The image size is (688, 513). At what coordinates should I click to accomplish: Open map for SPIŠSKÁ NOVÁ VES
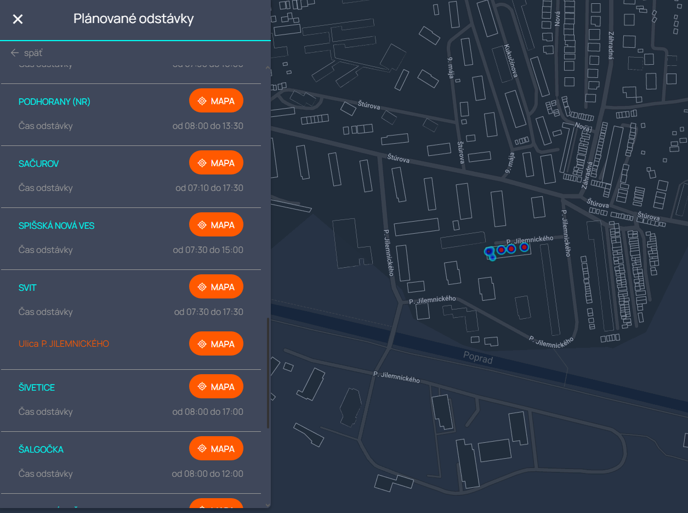[x=216, y=225]
